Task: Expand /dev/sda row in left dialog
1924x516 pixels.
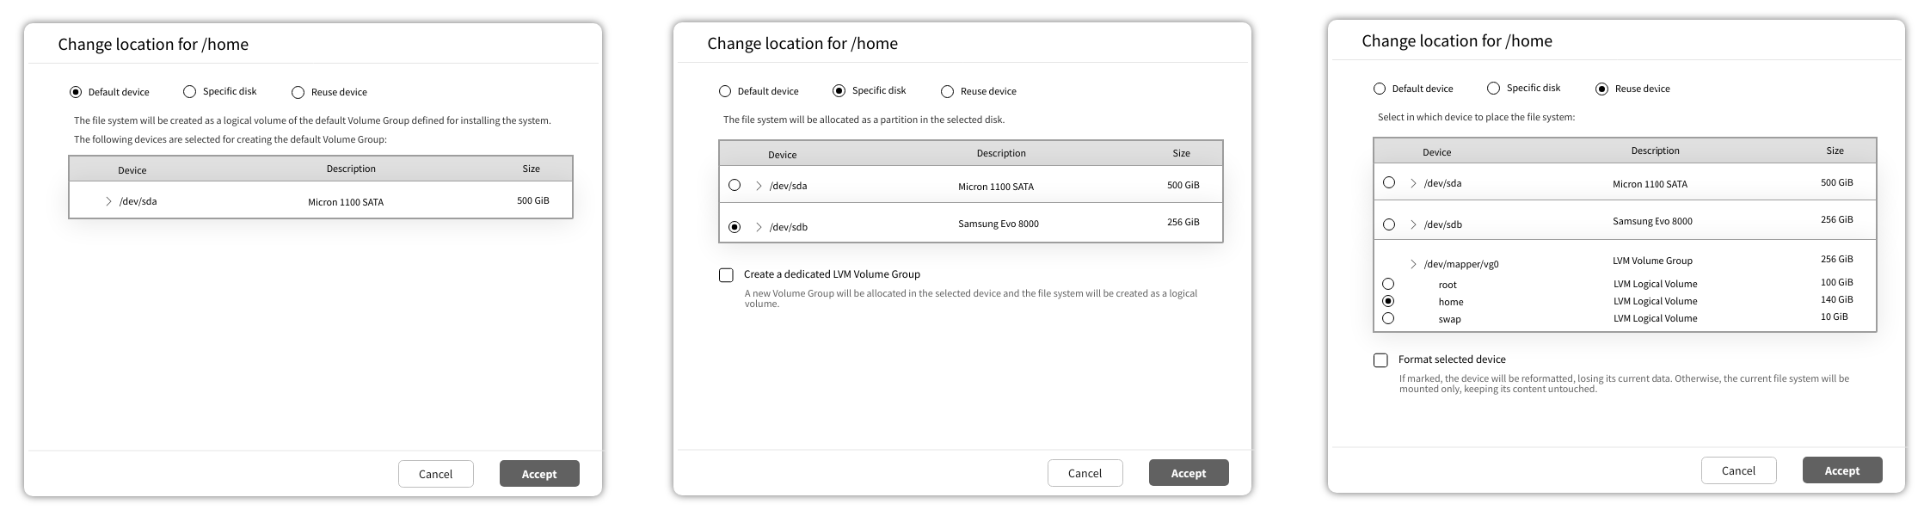Action: pyautogui.click(x=108, y=201)
